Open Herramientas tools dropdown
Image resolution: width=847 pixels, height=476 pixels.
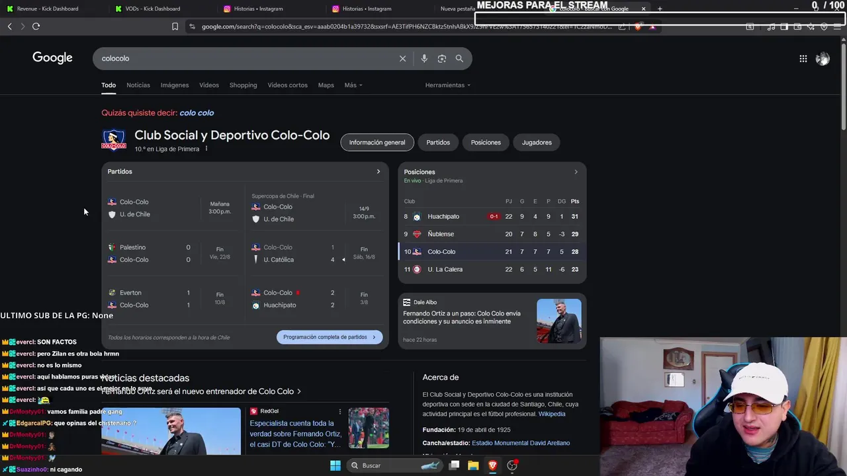(x=447, y=85)
